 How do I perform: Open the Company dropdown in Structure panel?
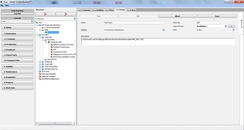tap(75, 19)
